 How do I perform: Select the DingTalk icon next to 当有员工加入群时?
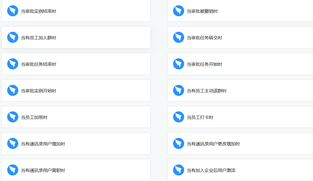tap(12, 37)
